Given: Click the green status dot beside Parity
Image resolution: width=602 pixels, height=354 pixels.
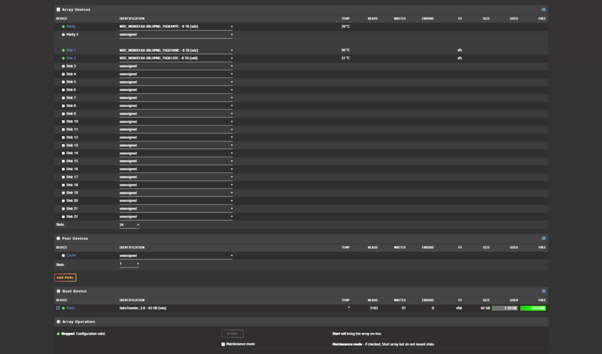Looking at the screenshot, I should [x=63, y=27].
